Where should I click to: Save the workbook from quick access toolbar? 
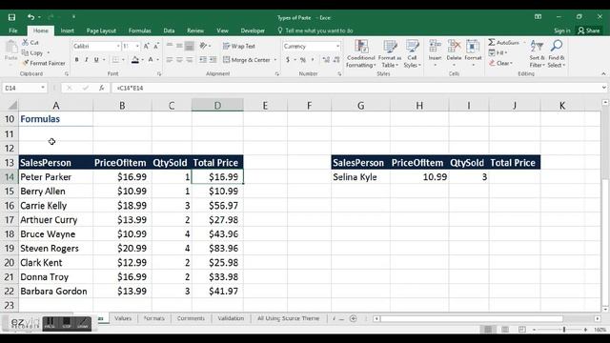tap(11, 17)
